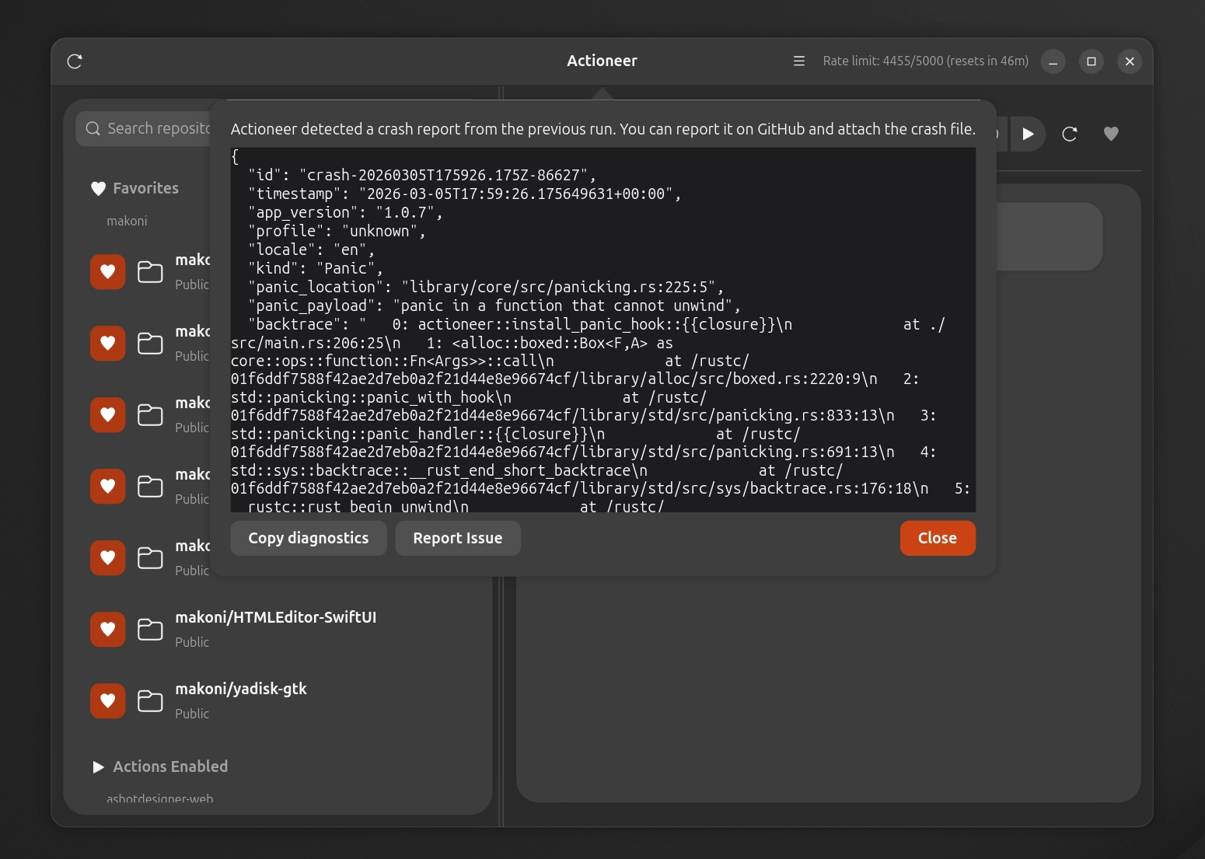Viewport: 1205px width, 859px height.
Task: Click the folder icon of the topmost repository
Action: tap(149, 271)
